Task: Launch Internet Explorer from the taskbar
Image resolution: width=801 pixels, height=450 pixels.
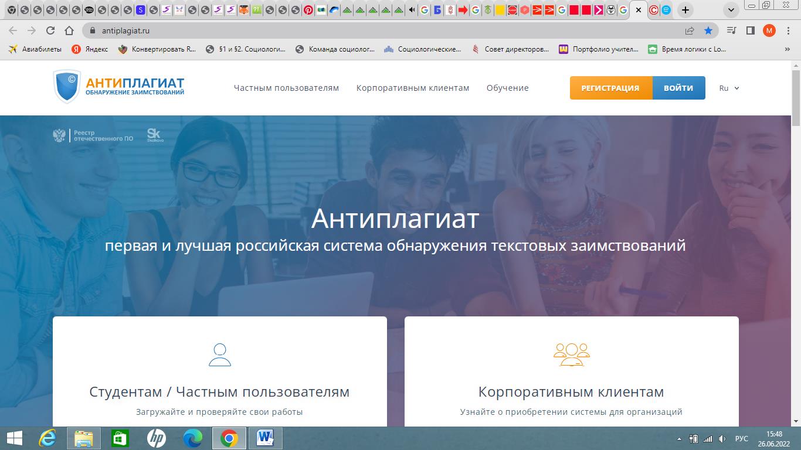Action: [47, 438]
